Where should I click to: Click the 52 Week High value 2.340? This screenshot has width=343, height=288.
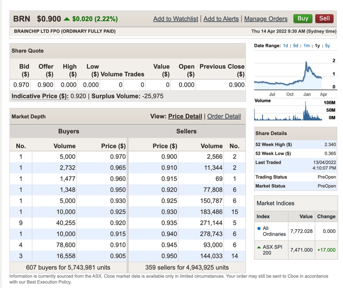pos(330,145)
